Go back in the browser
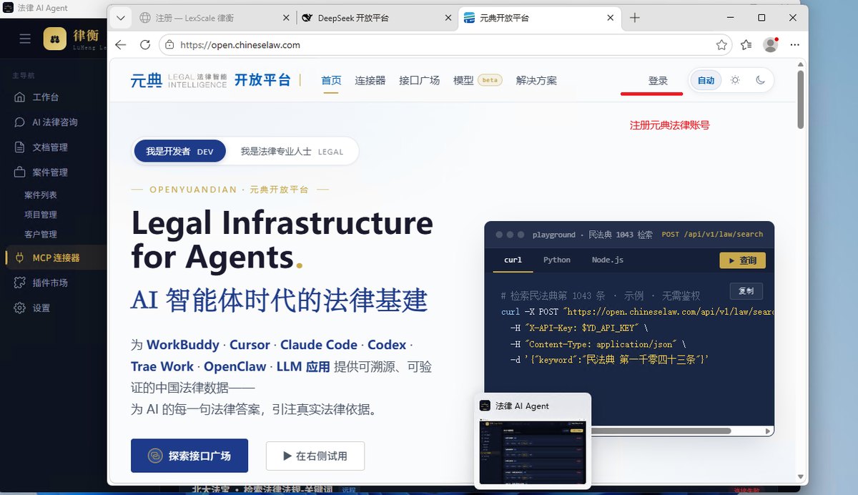The image size is (858, 495). 120,44
